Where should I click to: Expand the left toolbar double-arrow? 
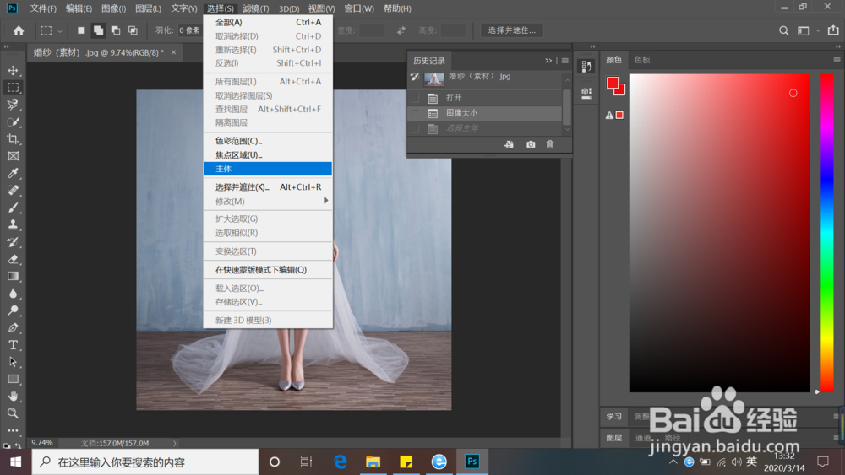(7, 46)
